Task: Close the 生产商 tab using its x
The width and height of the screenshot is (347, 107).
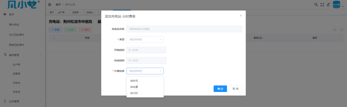Action: [x=67, y=12]
